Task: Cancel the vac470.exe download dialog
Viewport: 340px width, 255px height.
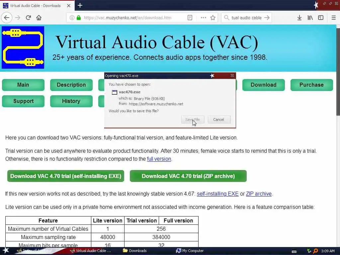Action: 219,120
